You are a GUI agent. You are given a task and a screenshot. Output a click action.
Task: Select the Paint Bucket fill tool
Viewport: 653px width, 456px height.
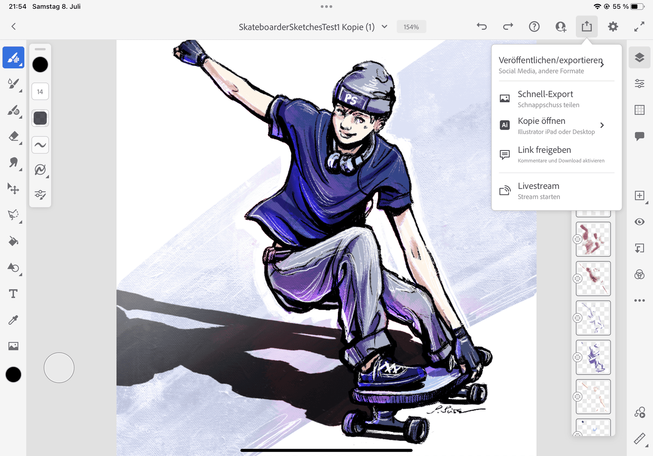click(x=13, y=241)
